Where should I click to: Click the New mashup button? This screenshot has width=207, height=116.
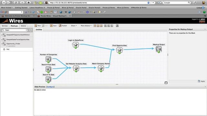pyautogui.click(x=38, y=26)
